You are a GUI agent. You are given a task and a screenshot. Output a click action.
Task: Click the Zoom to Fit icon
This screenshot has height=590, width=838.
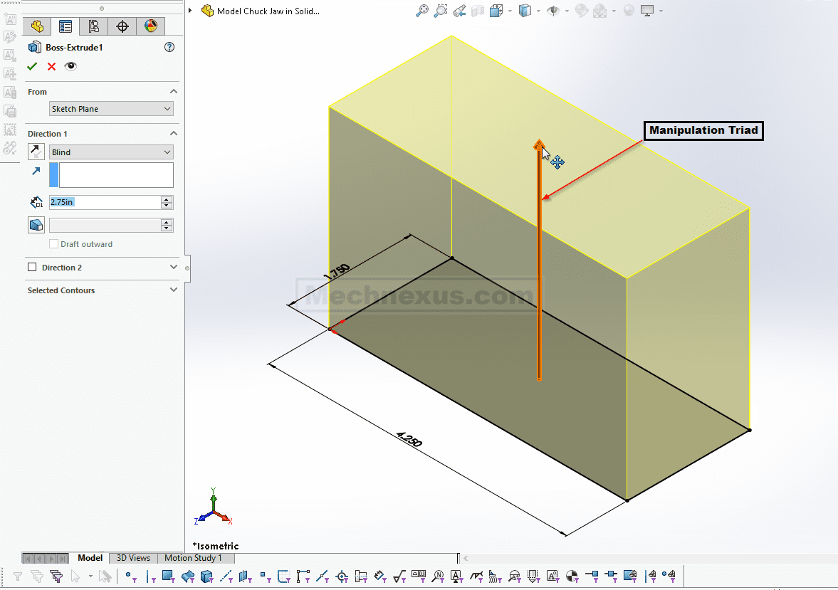423,11
